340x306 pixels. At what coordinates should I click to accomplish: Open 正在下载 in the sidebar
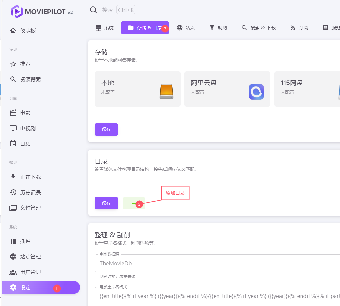(41, 177)
